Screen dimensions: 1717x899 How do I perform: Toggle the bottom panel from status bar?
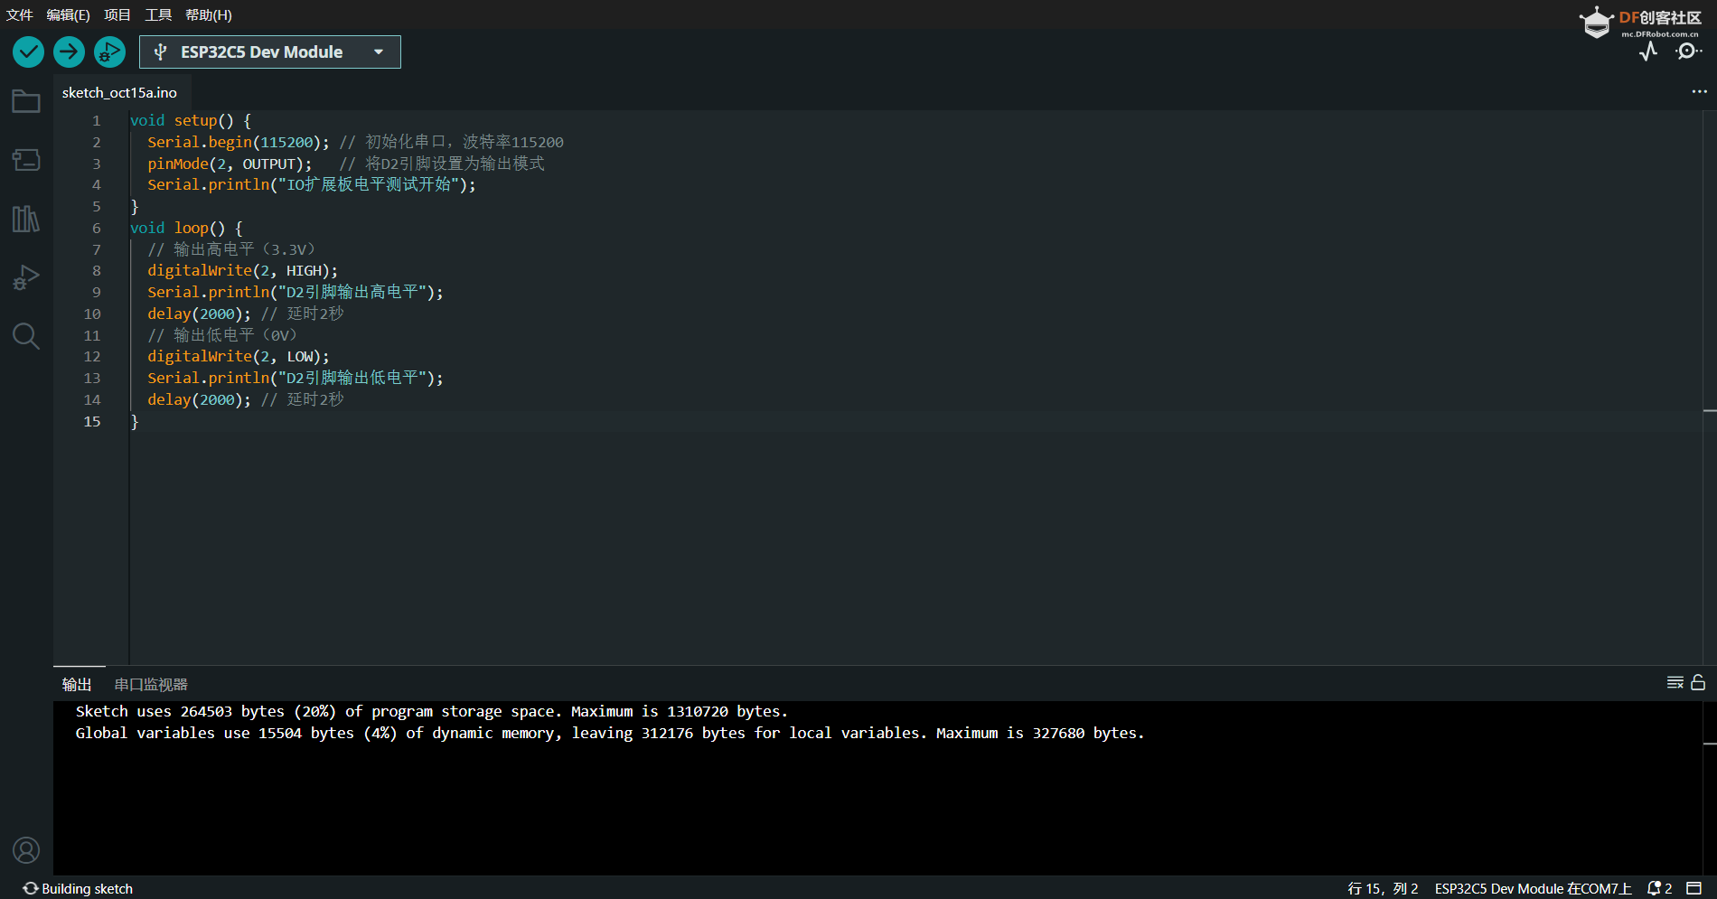point(1694,888)
